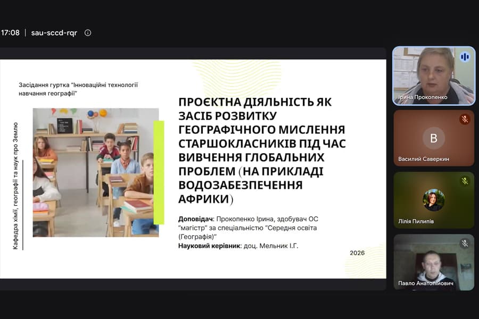Select Василий Саверкин's participant tile
This screenshot has height=319, width=479.
point(434,138)
